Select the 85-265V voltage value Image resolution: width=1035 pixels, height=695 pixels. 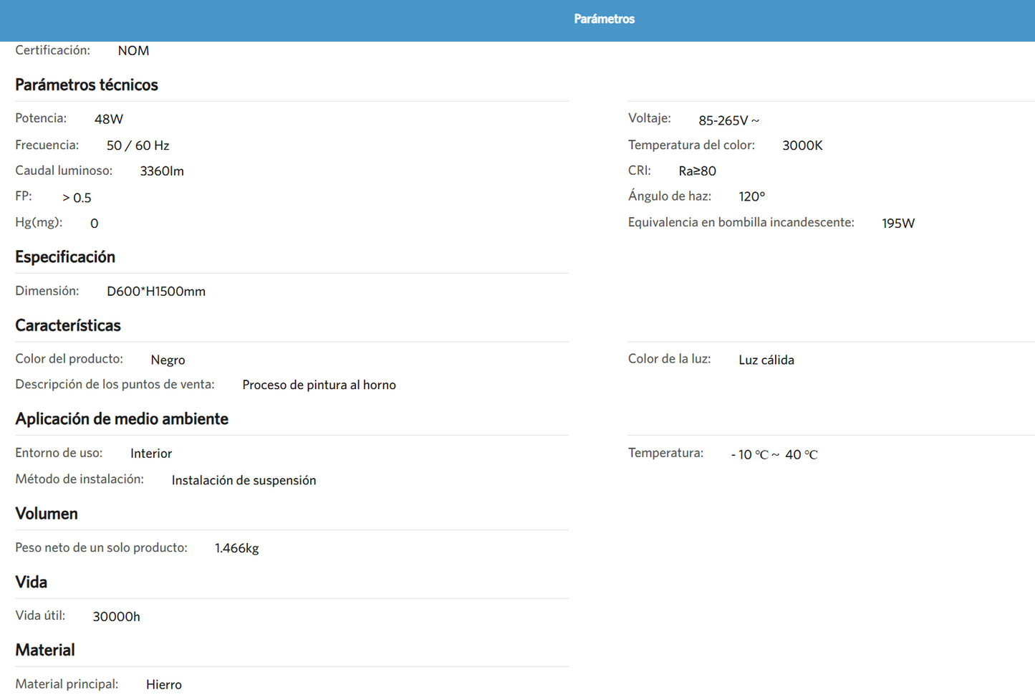click(x=728, y=120)
